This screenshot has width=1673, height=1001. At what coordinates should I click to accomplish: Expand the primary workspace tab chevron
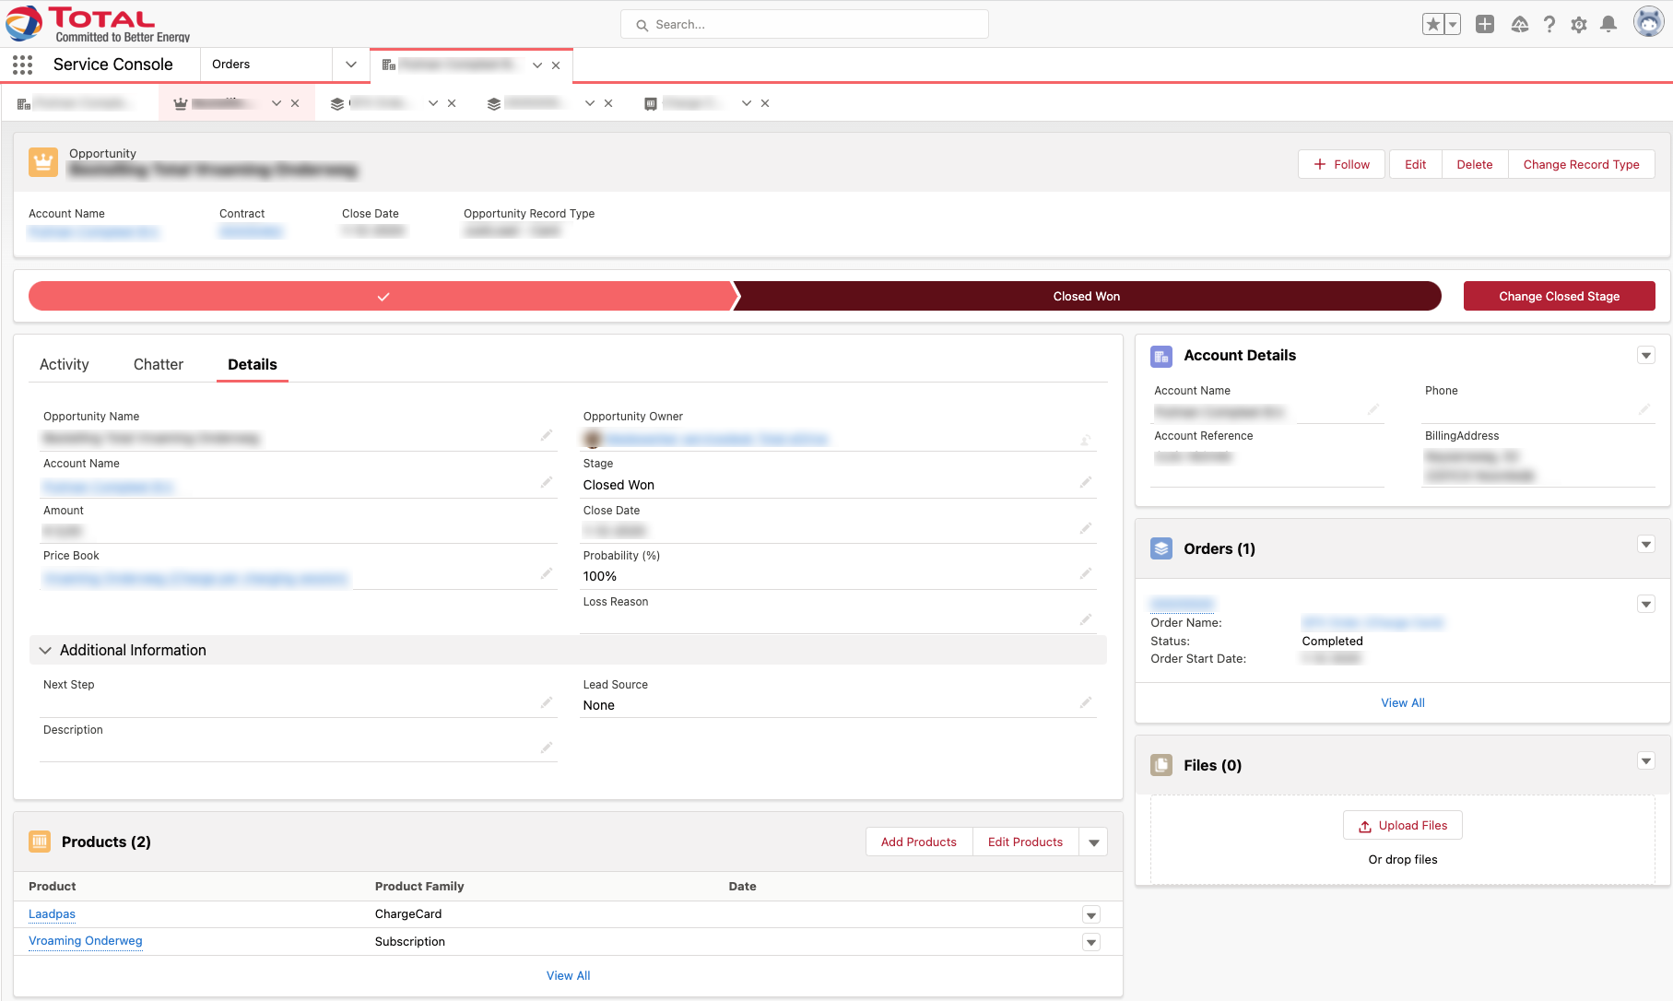(537, 65)
